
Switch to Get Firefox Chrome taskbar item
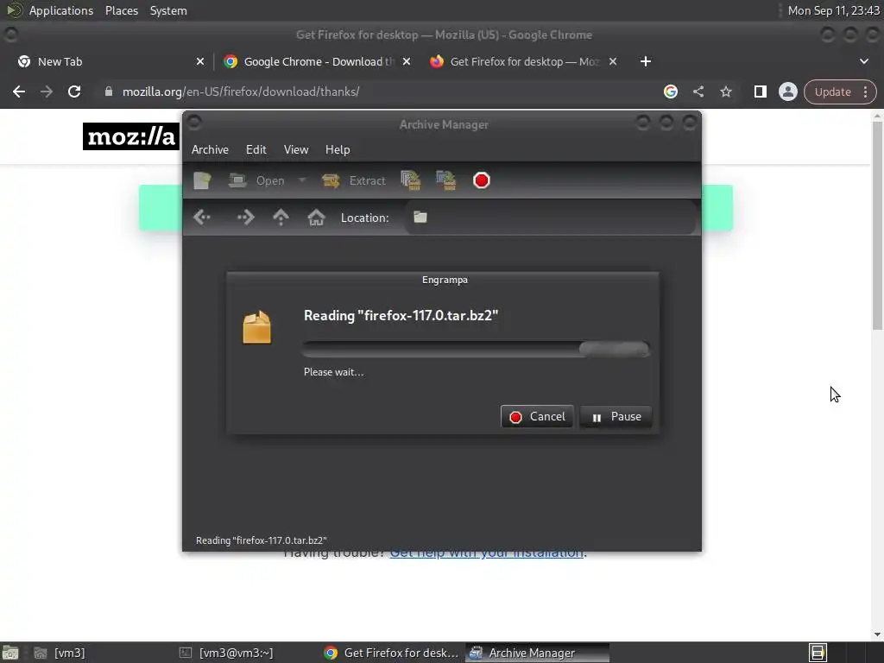[391, 653]
